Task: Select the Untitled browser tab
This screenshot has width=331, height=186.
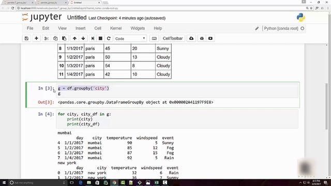Action: click(x=85, y=3)
